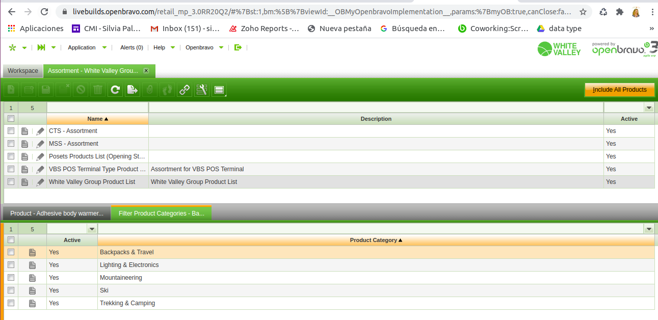Click the create new record icon
The image size is (658, 320).
point(11,90)
